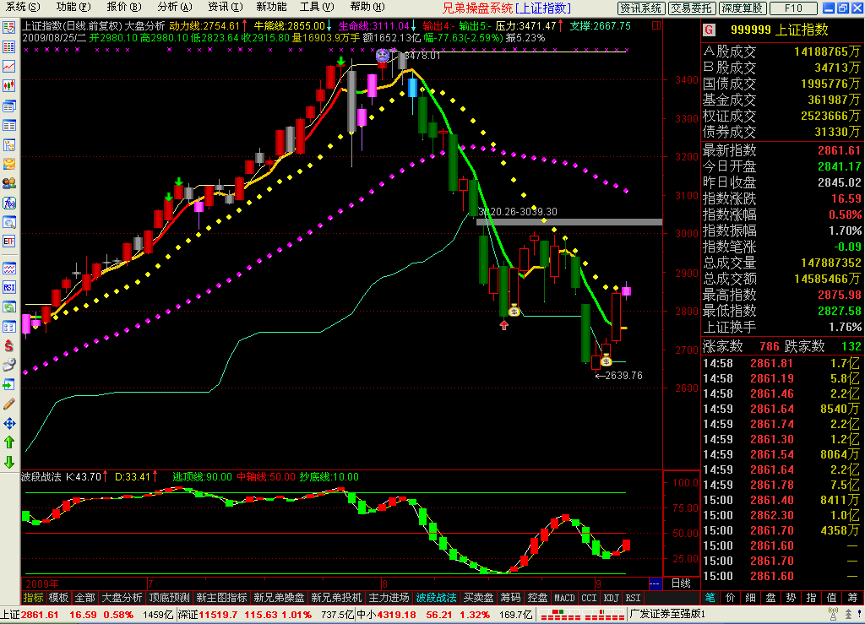
Task: Click the 日线 period button
Action: click(x=682, y=583)
